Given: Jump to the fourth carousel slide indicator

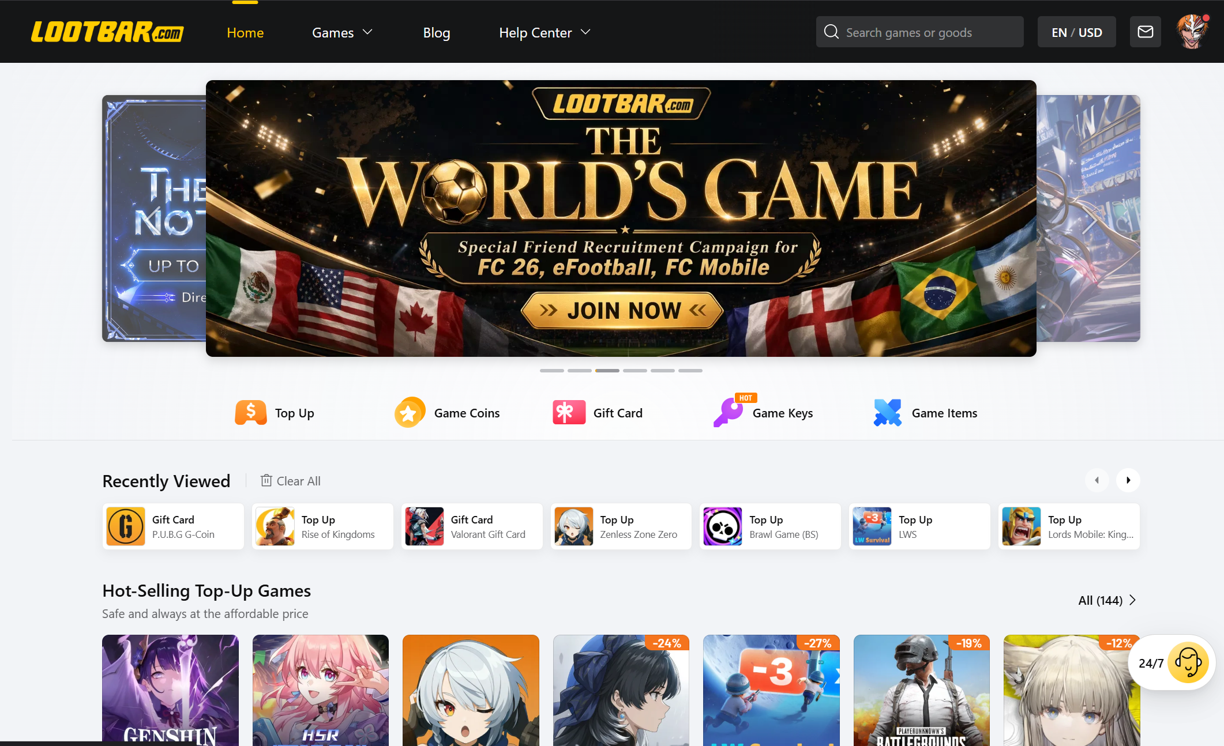Looking at the screenshot, I should [x=635, y=371].
